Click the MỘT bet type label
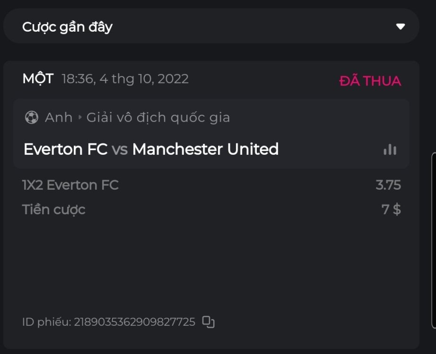The image size is (436, 354). point(38,79)
